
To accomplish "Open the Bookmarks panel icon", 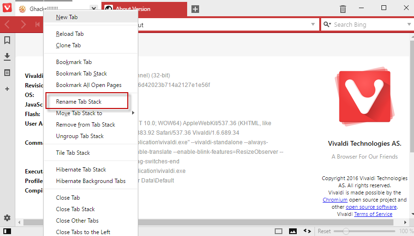I will (x=7, y=40).
